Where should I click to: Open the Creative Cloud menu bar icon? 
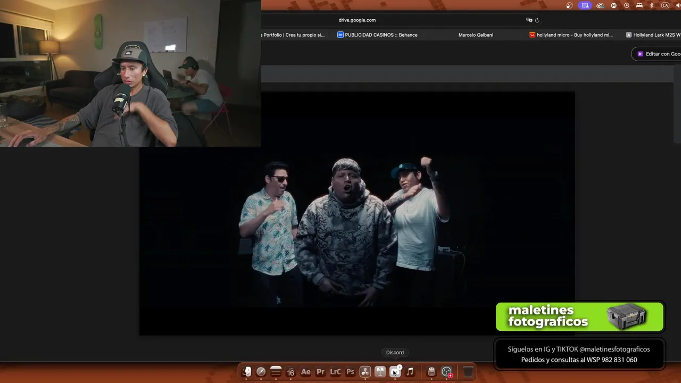click(600, 5)
